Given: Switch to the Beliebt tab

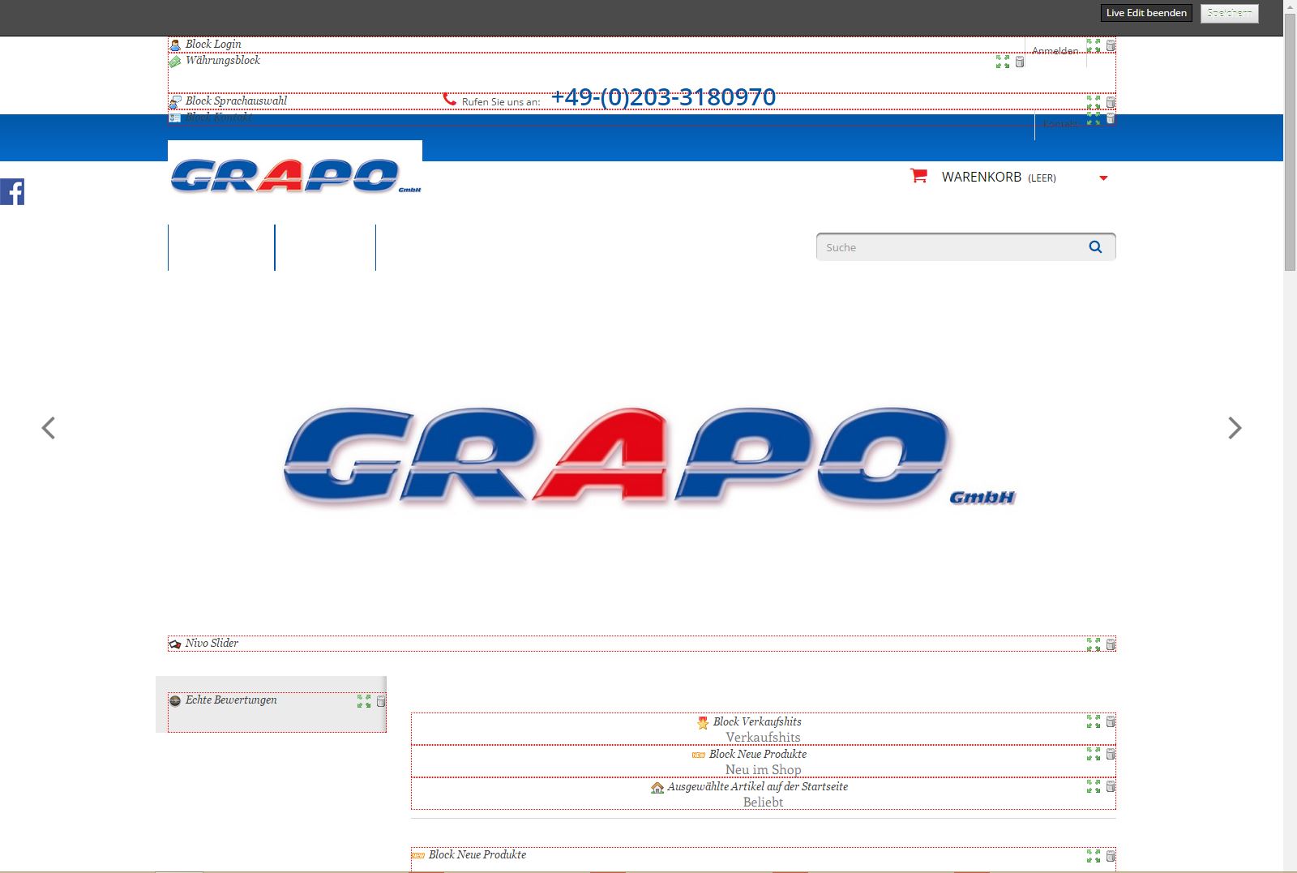Looking at the screenshot, I should [763, 802].
